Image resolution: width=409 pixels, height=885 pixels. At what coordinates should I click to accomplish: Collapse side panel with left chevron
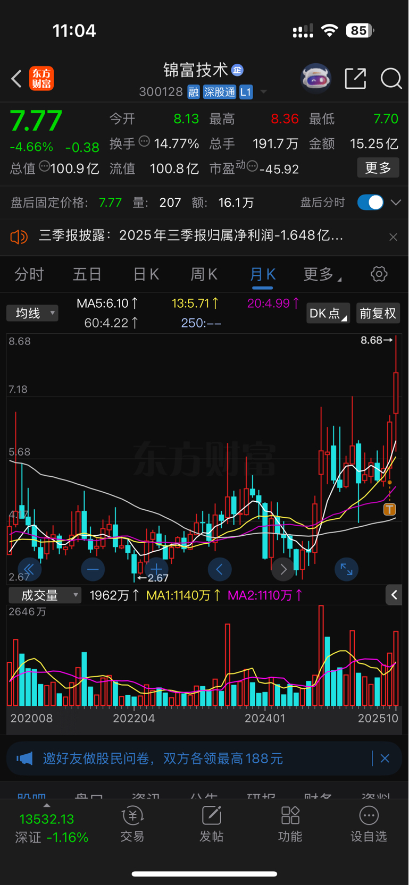394,595
